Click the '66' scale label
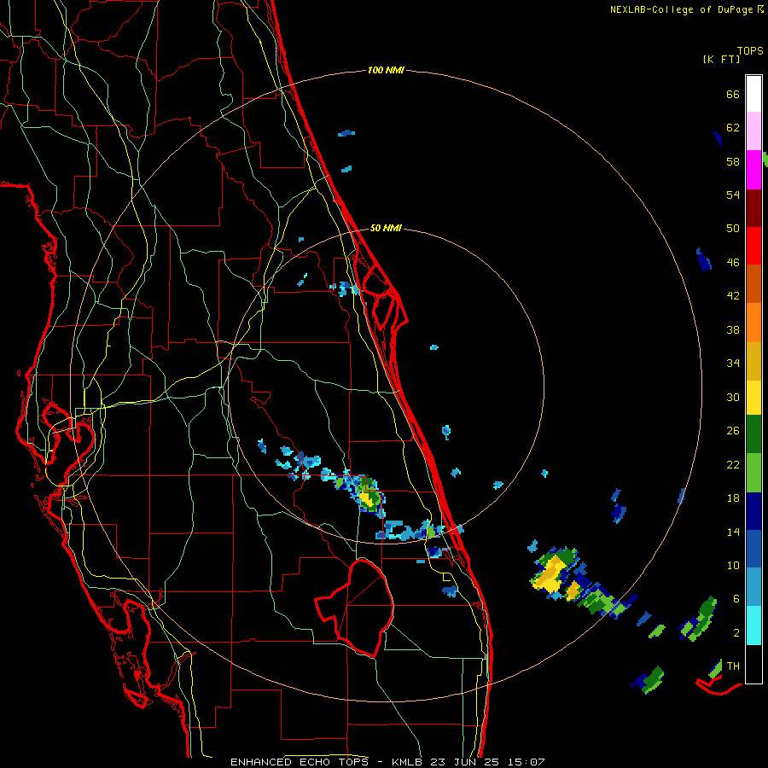The height and width of the screenshot is (768, 768). pyautogui.click(x=733, y=94)
